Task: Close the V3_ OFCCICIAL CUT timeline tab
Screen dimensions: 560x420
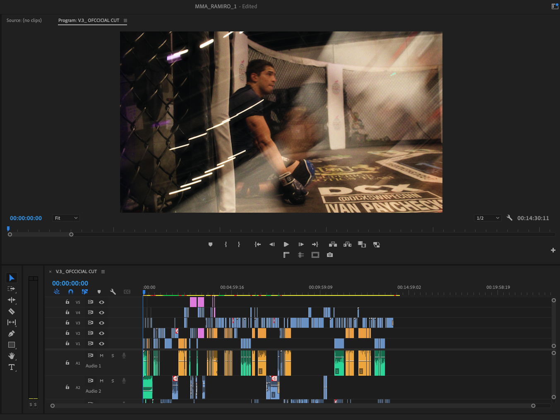Action: click(50, 272)
